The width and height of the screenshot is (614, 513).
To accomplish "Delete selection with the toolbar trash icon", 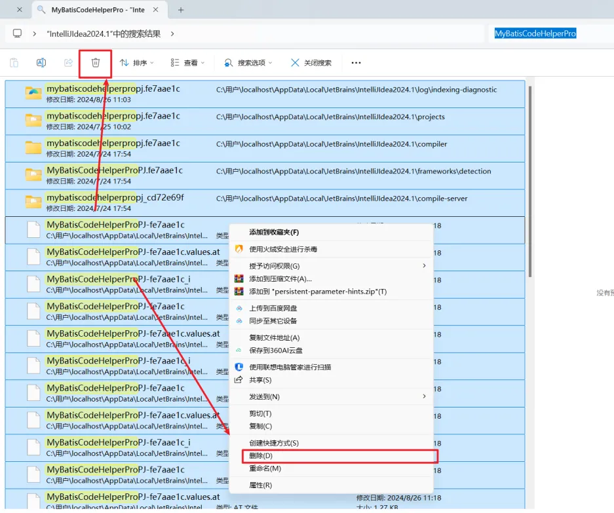I will tap(96, 63).
